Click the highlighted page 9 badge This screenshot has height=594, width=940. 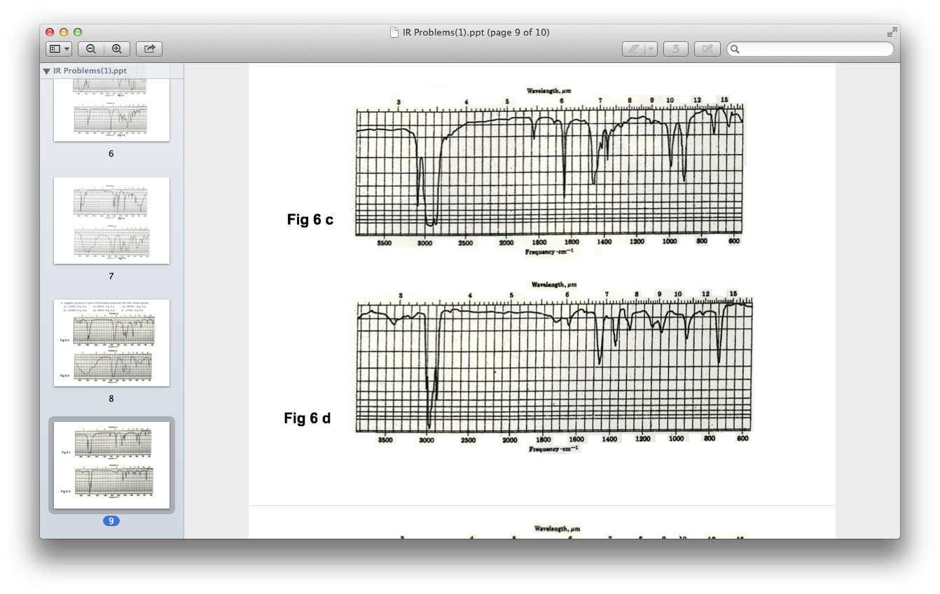111,521
